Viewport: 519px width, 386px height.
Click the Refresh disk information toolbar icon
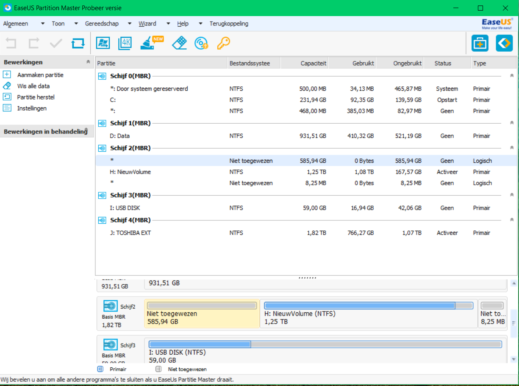[78, 43]
